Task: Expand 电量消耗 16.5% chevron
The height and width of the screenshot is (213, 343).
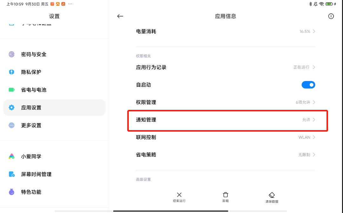Action: 314,31
